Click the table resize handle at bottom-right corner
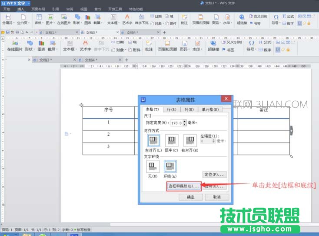This screenshot has height=236, width=319. (291, 156)
